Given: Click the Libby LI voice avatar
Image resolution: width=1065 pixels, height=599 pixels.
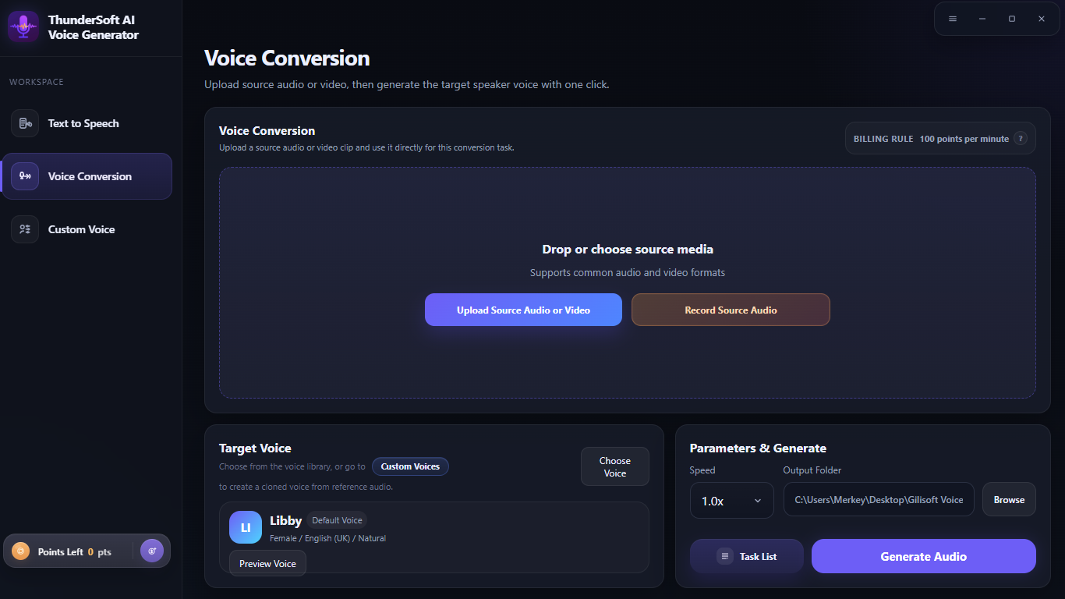Looking at the screenshot, I should pos(246,527).
